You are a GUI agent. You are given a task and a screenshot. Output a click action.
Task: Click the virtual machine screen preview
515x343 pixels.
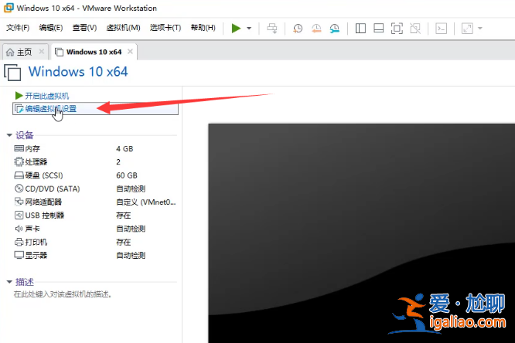click(361, 233)
